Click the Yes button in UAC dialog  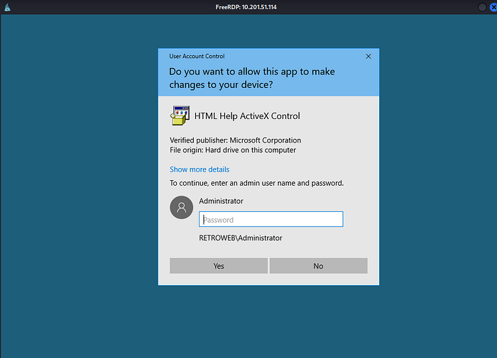coord(219,266)
